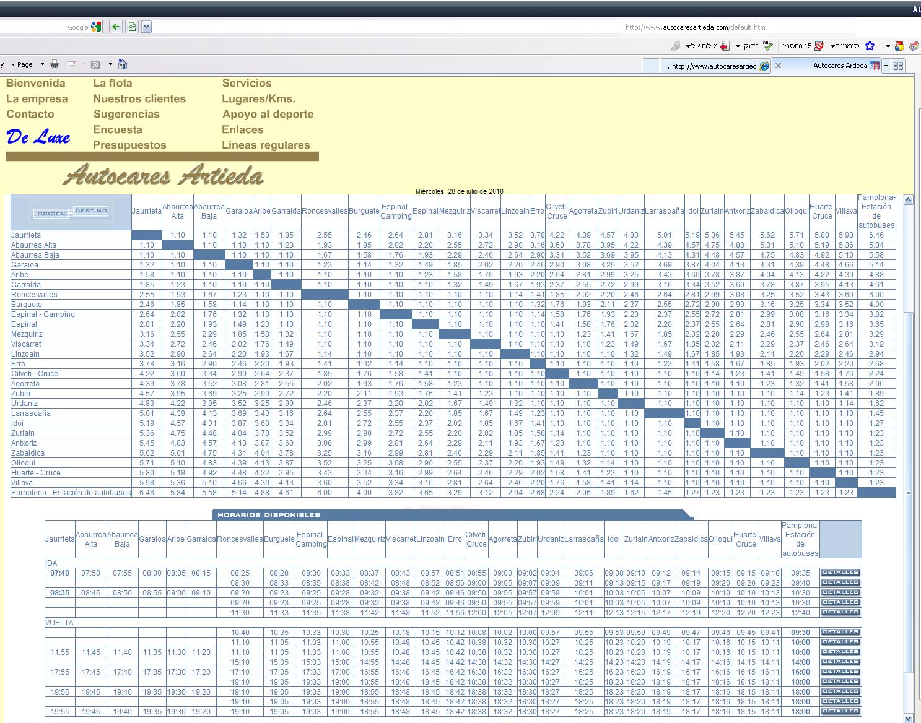Viewport: 921px width, 723px height.
Task: Click the RSS feeds icon
Action: (x=95, y=64)
